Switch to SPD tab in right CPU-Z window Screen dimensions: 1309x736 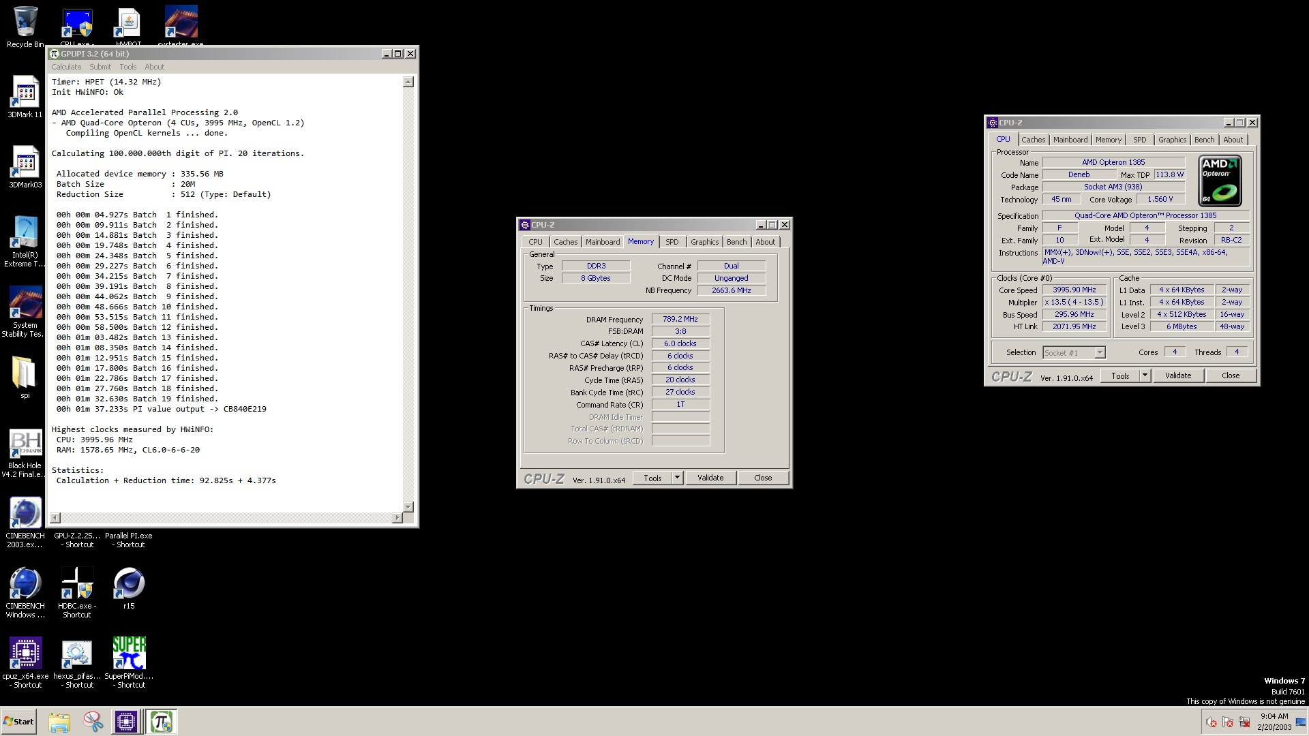coord(1140,140)
